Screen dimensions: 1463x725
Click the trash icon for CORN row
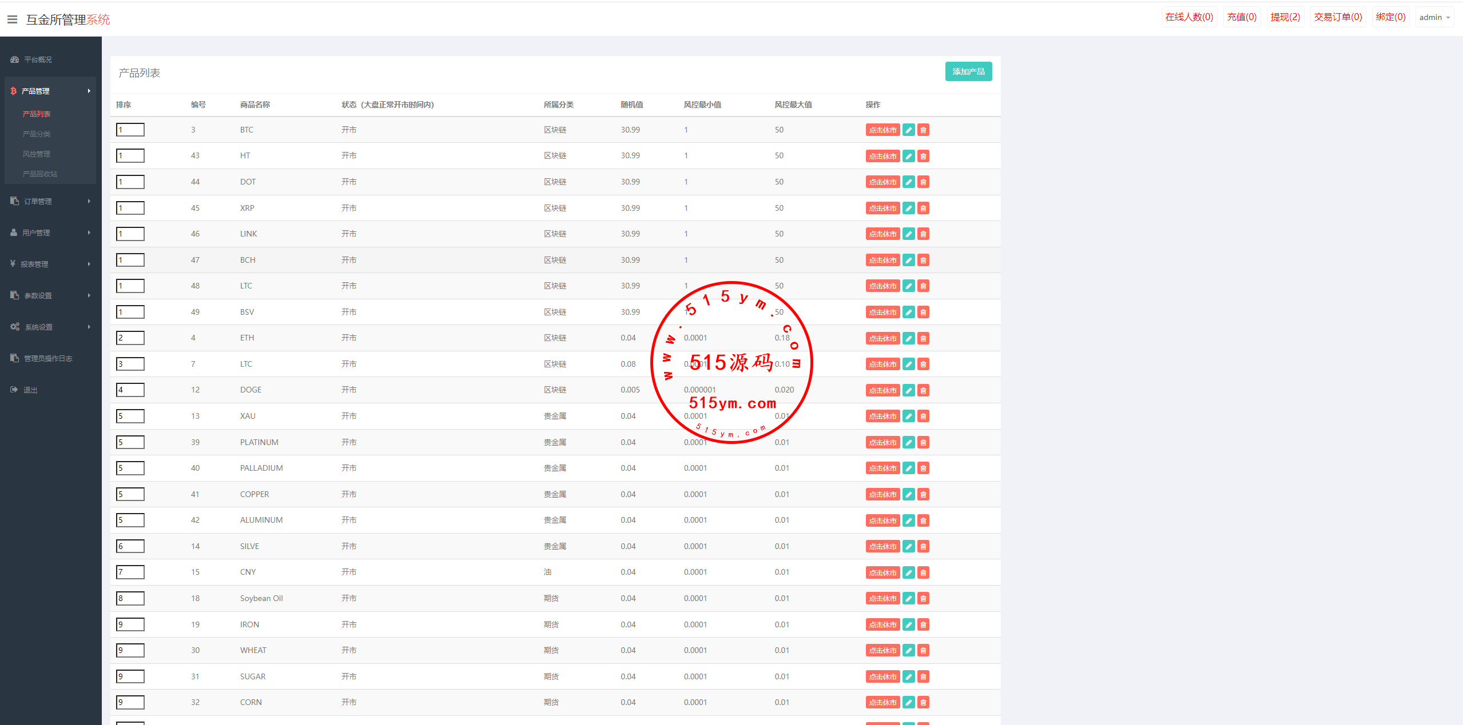[x=923, y=703]
